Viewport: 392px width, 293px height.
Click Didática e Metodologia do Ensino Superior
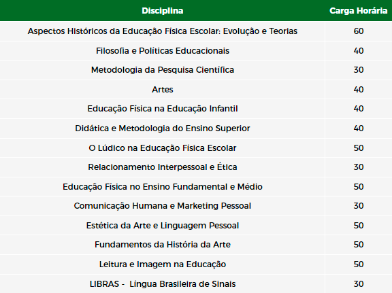163,128
